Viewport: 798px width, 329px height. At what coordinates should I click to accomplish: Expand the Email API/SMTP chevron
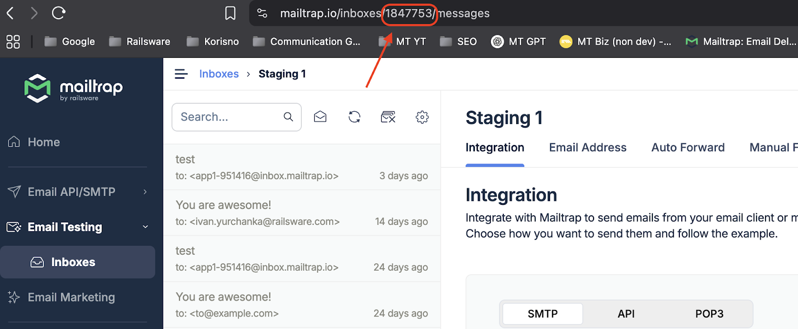click(x=145, y=192)
